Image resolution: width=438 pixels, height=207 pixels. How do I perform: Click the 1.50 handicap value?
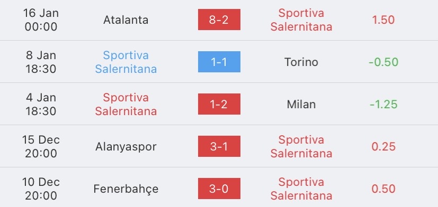(x=383, y=20)
